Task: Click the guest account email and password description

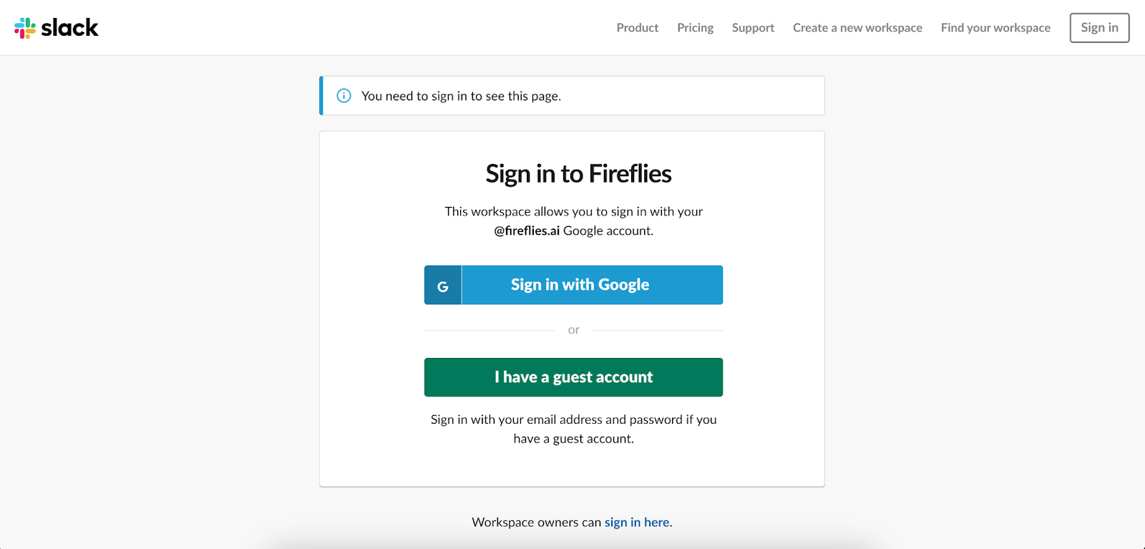Action: click(573, 429)
